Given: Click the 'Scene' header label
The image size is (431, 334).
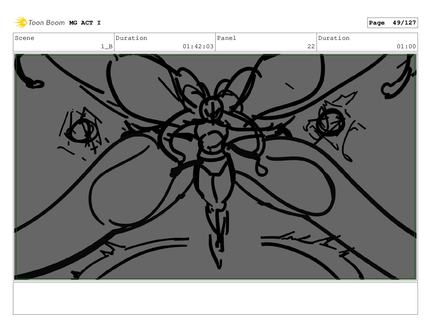Looking at the screenshot, I should tap(25, 38).
